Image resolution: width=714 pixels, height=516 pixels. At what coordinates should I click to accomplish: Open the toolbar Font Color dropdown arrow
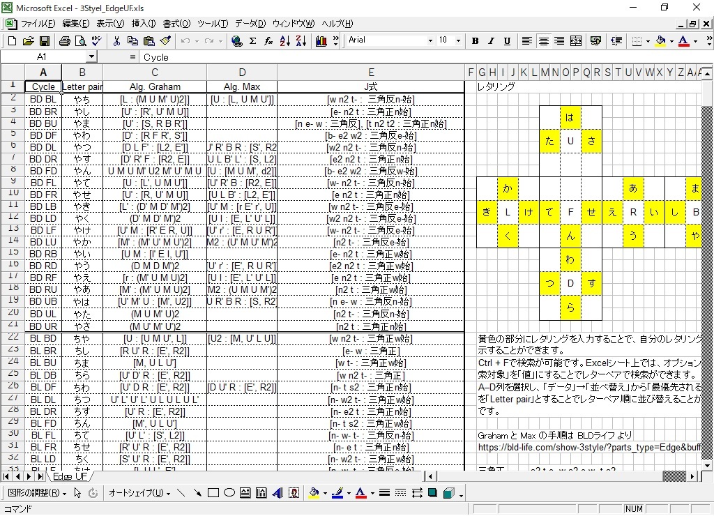(x=695, y=41)
